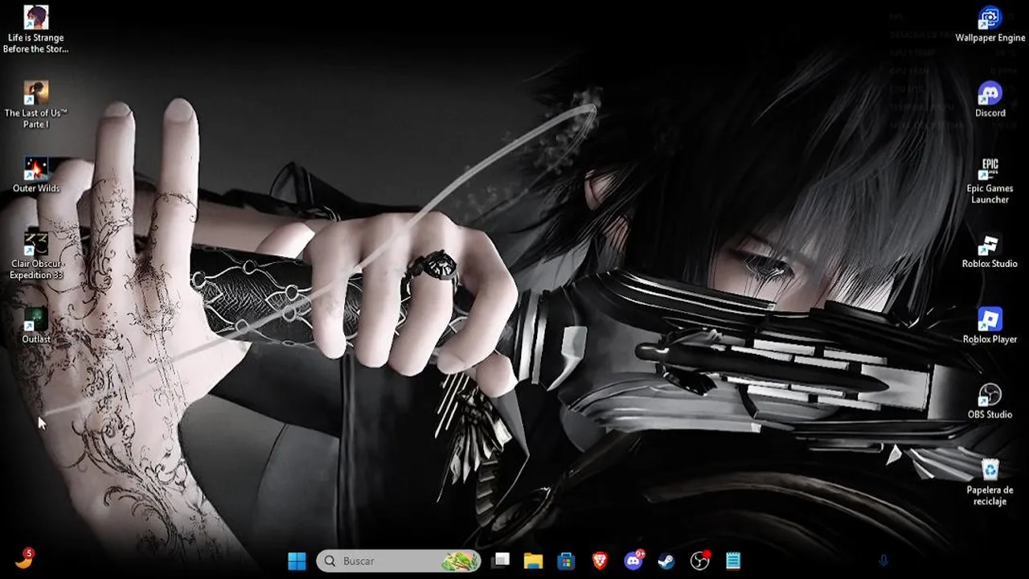Select the Roblox Player desktop icon
The width and height of the screenshot is (1029, 579).
click(990, 326)
